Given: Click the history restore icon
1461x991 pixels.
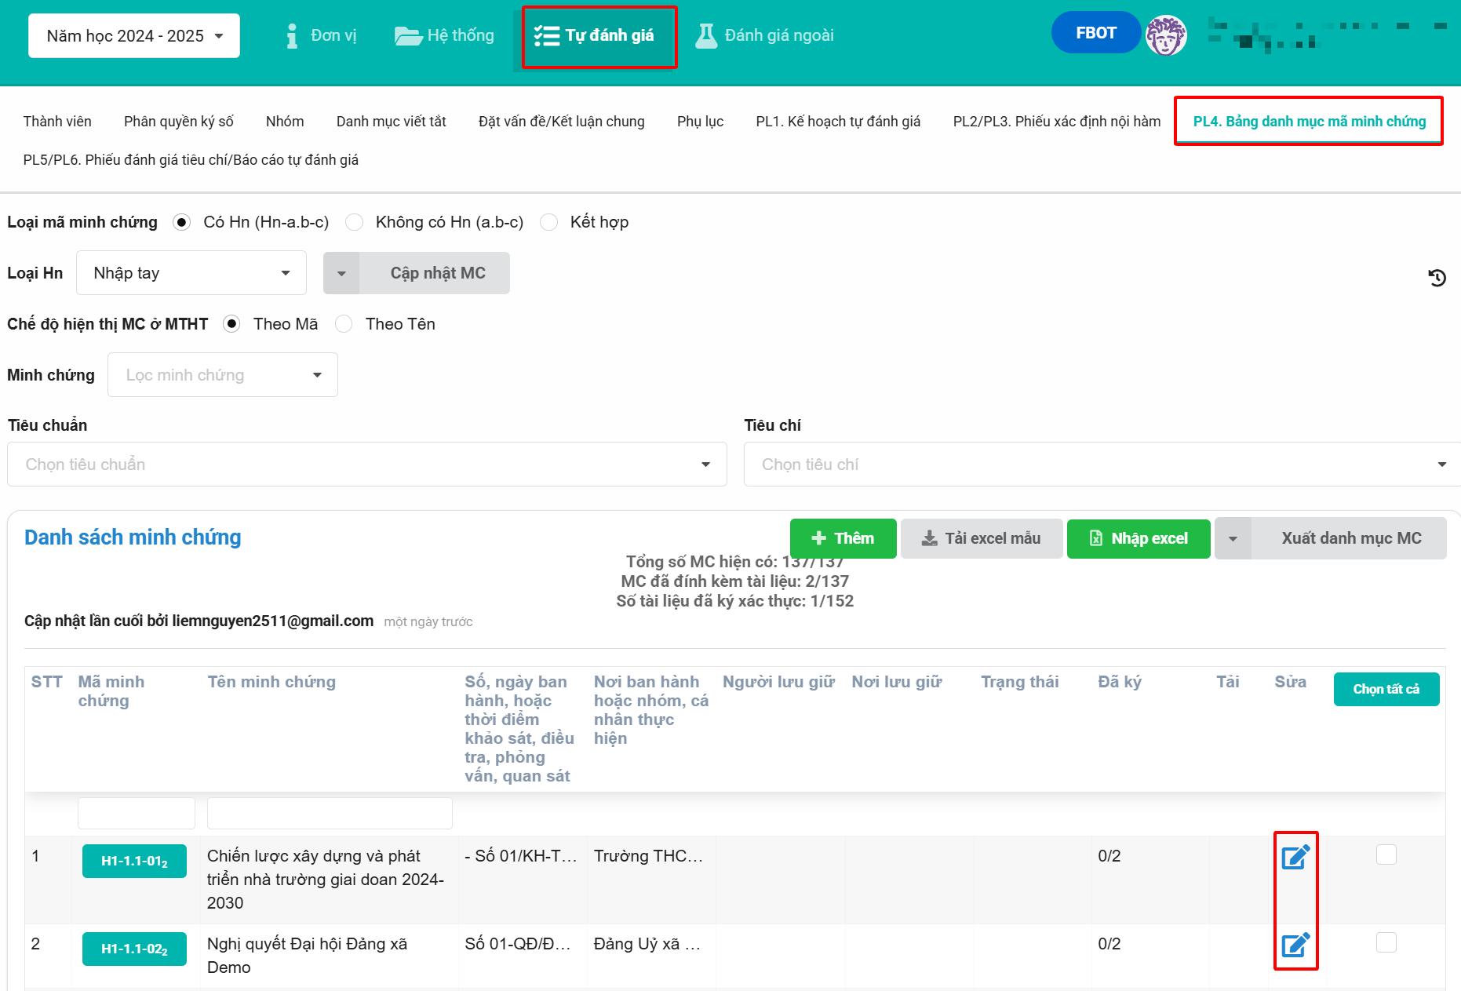Looking at the screenshot, I should tap(1437, 278).
